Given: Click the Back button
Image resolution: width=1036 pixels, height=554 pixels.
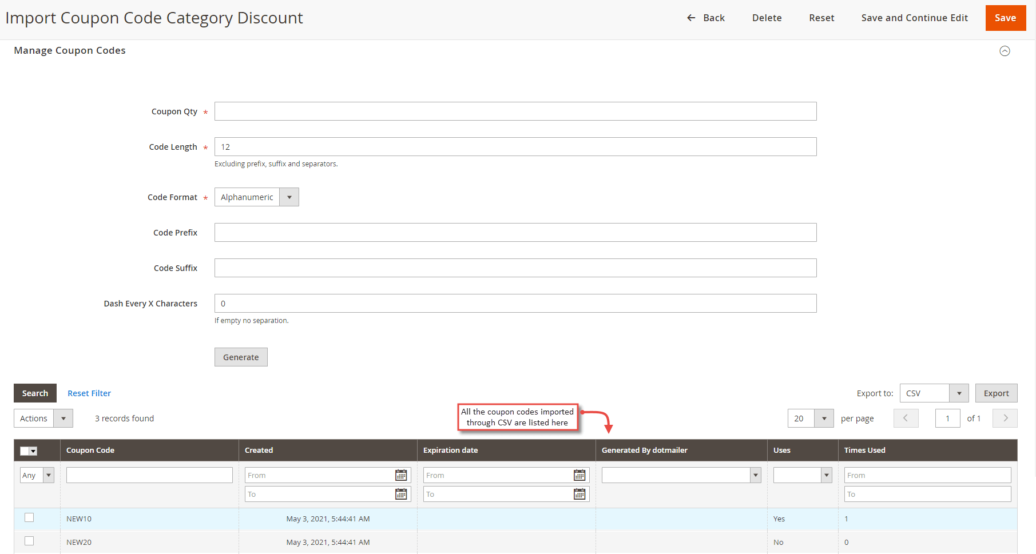Looking at the screenshot, I should point(705,18).
